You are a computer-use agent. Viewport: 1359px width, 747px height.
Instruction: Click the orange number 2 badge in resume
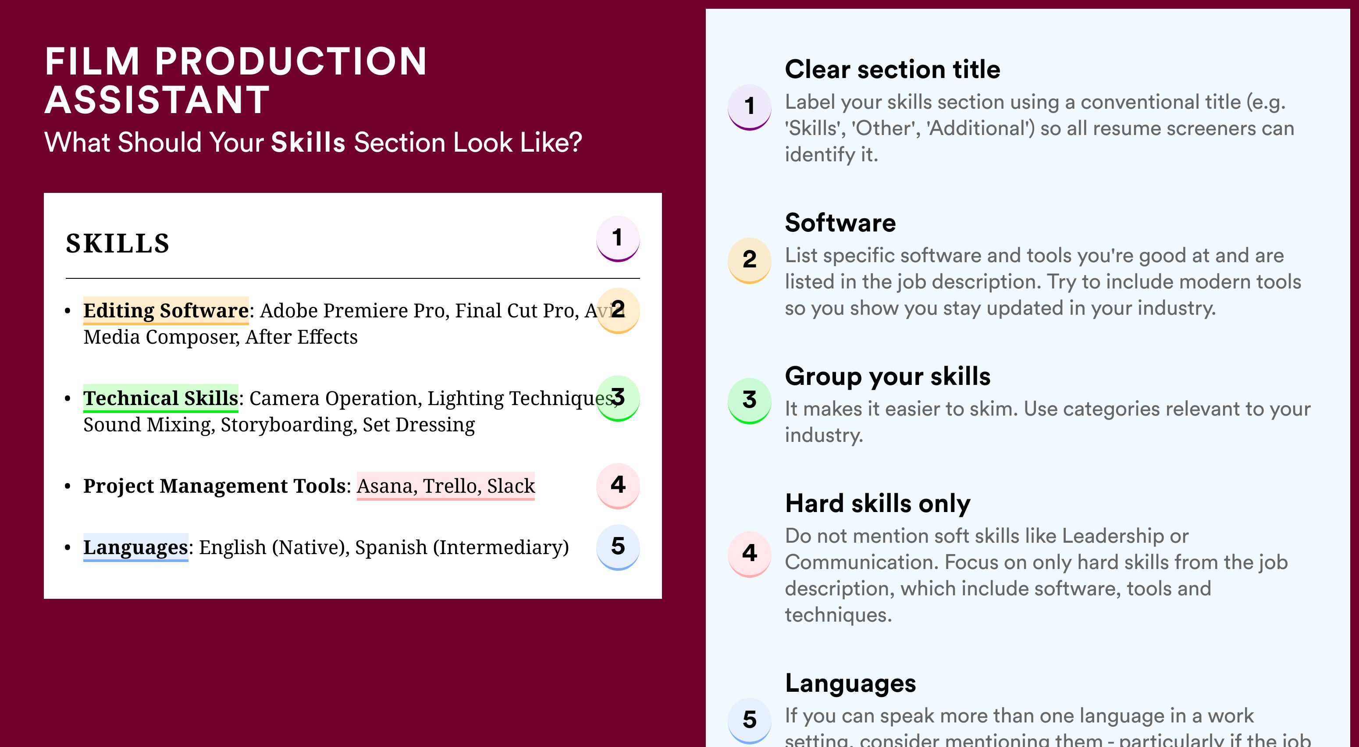point(618,310)
